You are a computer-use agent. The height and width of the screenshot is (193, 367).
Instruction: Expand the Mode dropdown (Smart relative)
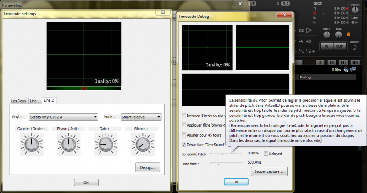pyautogui.click(x=141, y=116)
